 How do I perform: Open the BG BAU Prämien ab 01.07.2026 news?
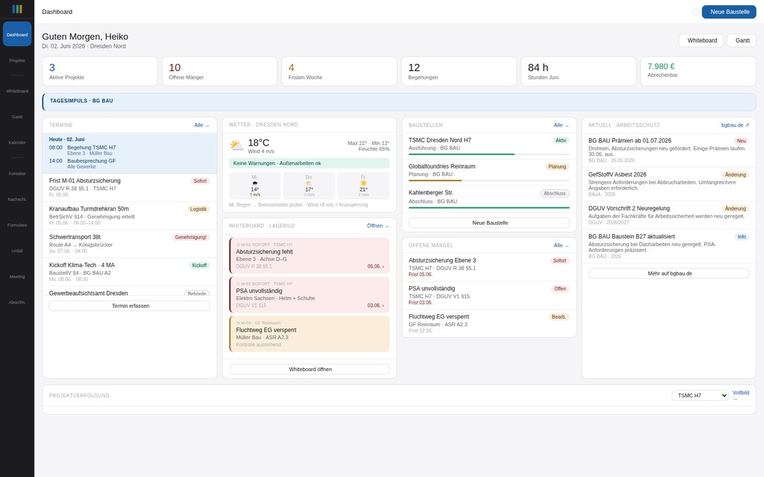[x=669, y=150]
